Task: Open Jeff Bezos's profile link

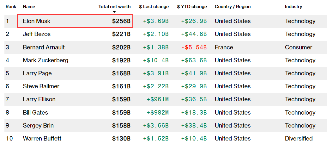Action: (x=37, y=34)
